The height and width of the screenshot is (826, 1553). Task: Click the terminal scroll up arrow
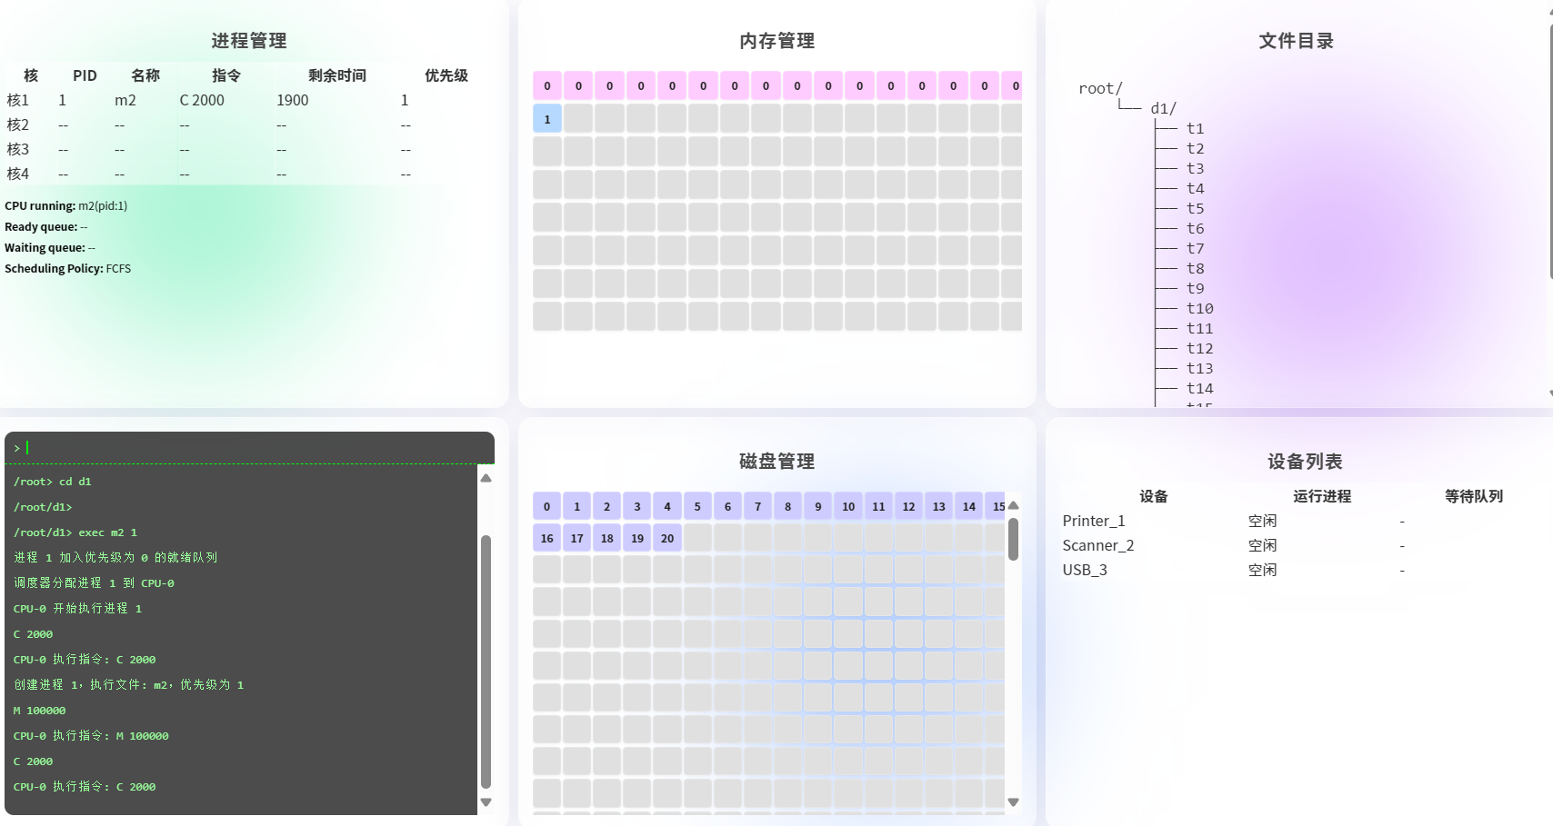coord(486,478)
